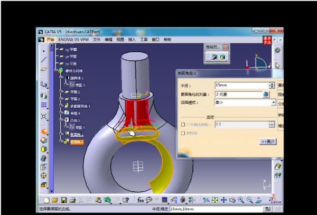Select the Plane tool in left toolbar
Viewport: 317px width, 215px height.
44,69
